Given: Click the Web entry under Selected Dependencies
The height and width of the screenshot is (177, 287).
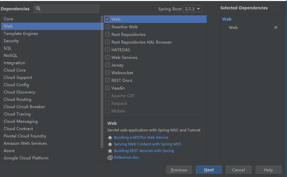Looking at the screenshot, I should [x=233, y=28].
